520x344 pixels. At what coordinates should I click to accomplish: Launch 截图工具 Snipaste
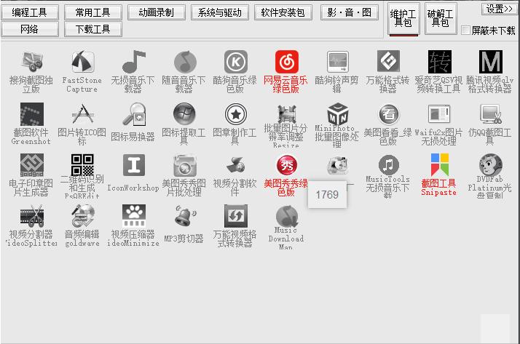[440, 165]
